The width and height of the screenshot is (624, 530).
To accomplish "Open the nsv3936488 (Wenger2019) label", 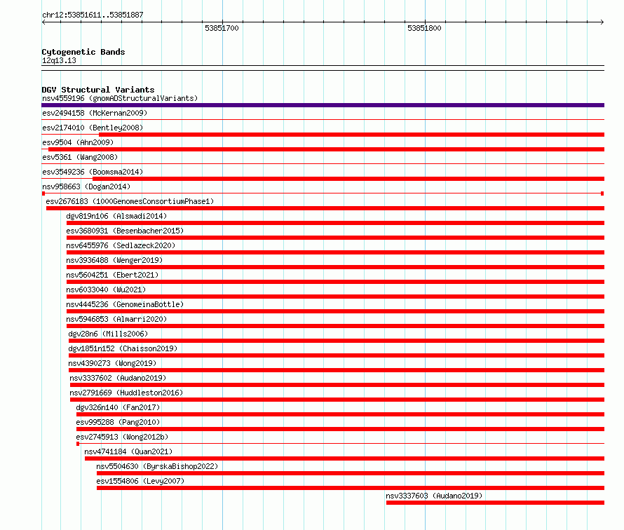I will coord(114,260).
